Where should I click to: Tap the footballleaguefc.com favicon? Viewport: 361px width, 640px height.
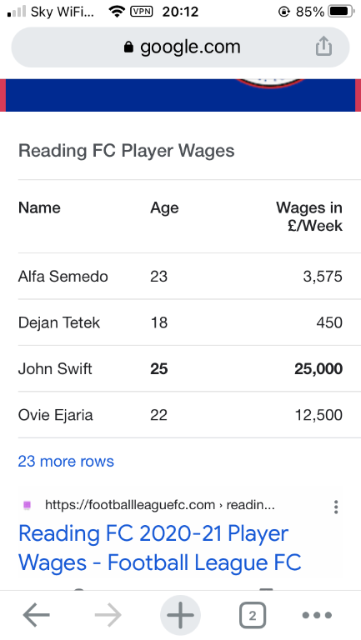tap(28, 505)
